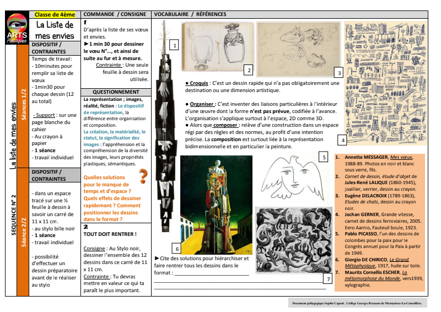Select the number 3 label box

339,72
